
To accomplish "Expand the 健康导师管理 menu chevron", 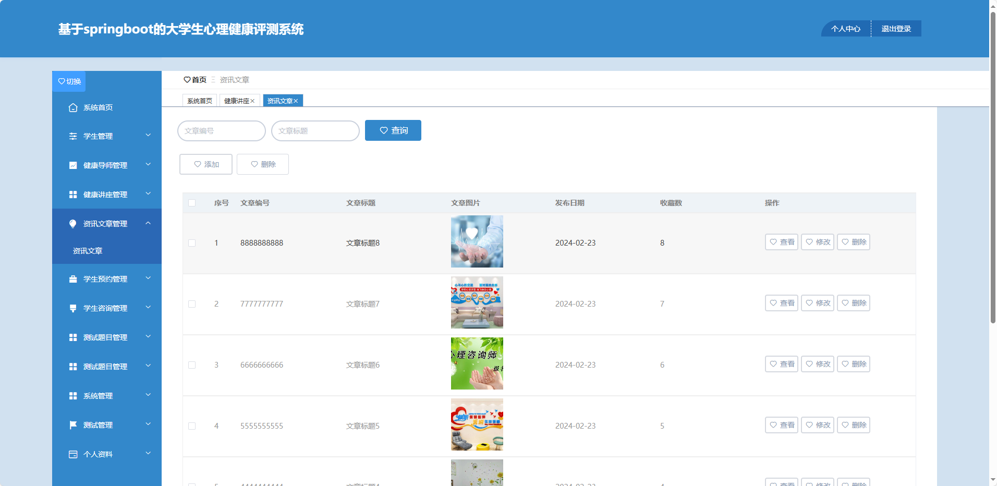I will coord(148,165).
